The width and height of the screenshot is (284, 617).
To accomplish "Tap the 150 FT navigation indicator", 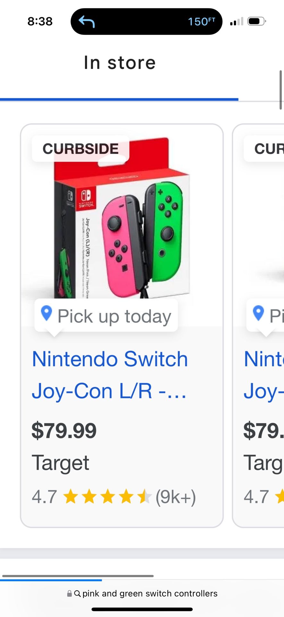I will [x=201, y=22].
